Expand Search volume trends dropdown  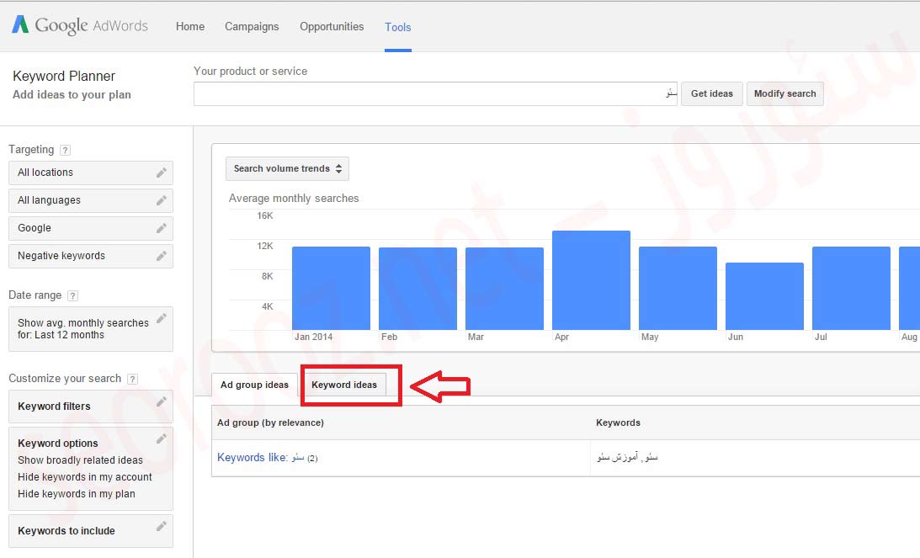tap(287, 168)
